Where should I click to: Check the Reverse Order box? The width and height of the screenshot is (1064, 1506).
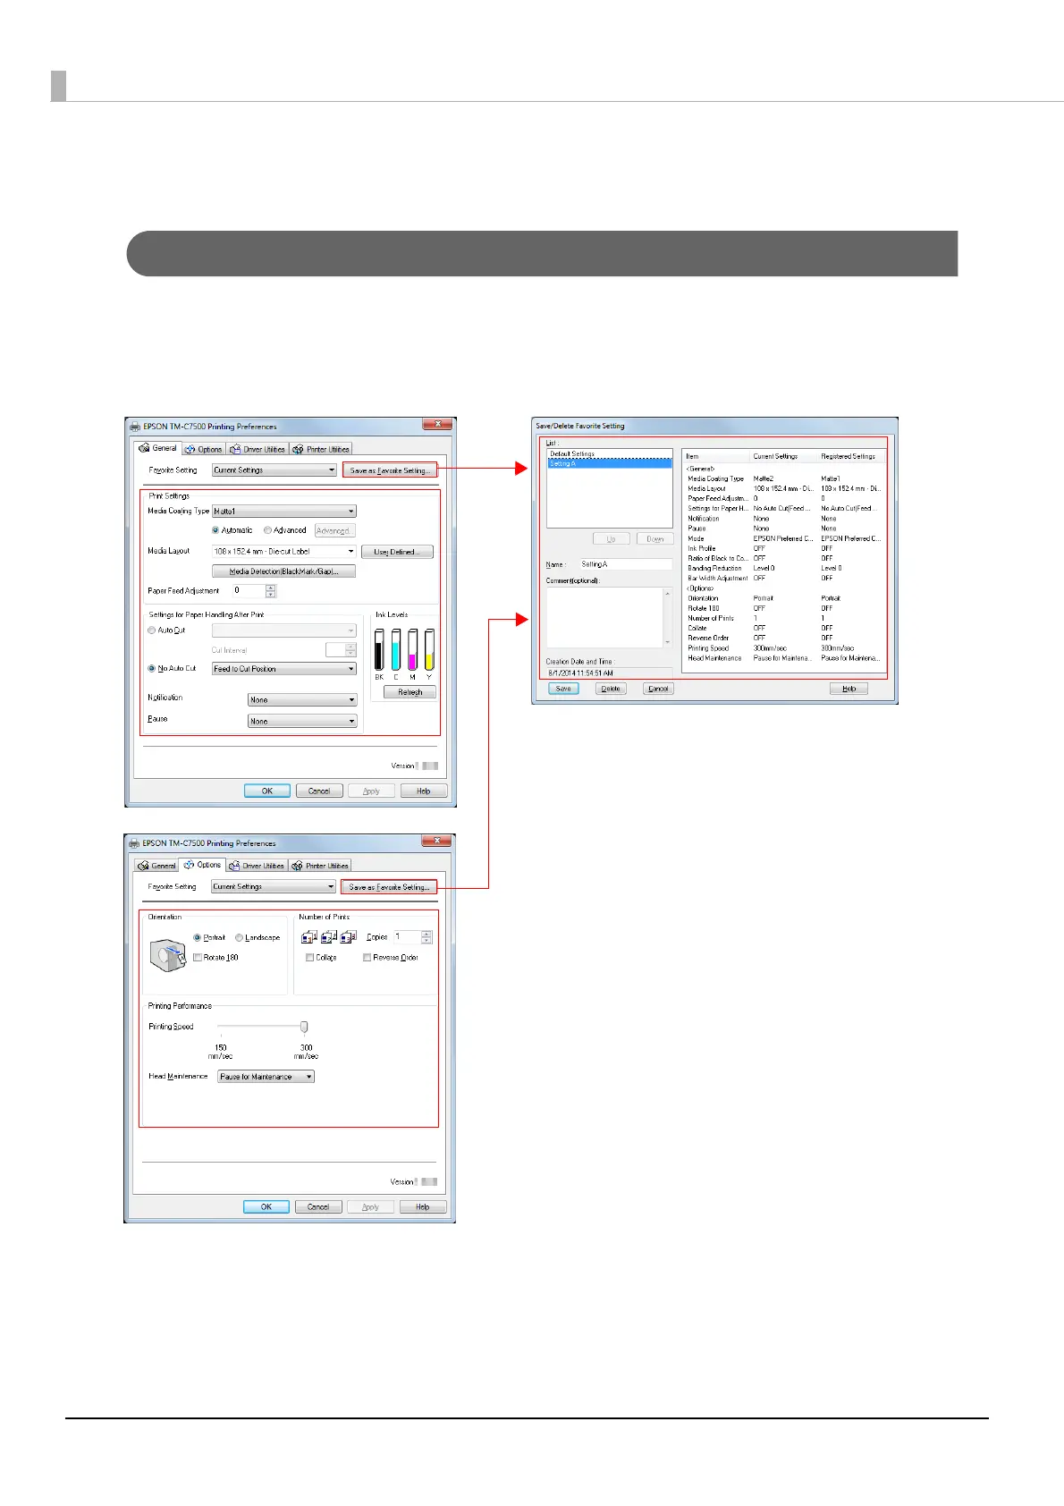pyautogui.click(x=367, y=958)
